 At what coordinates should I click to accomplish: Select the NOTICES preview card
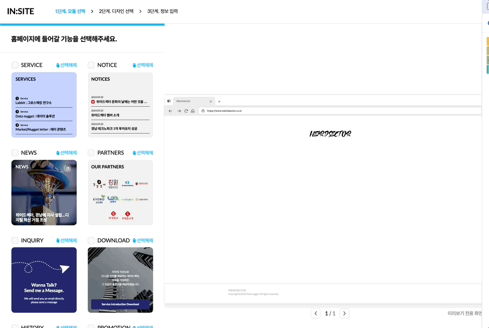[120, 105]
